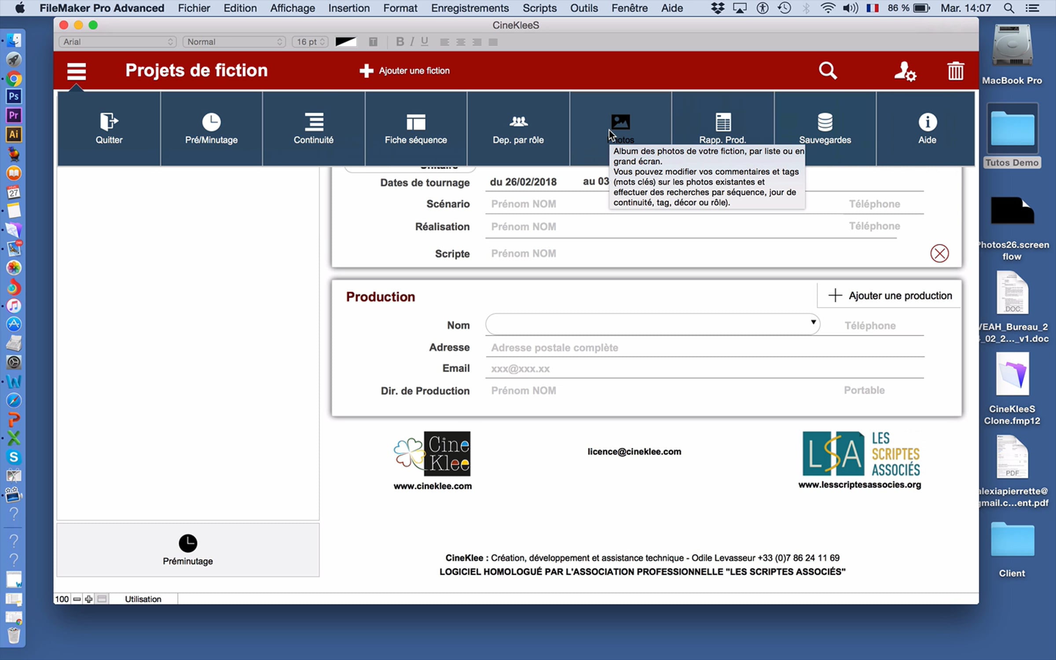Toggle italic formatting
The image size is (1056, 660).
(412, 42)
